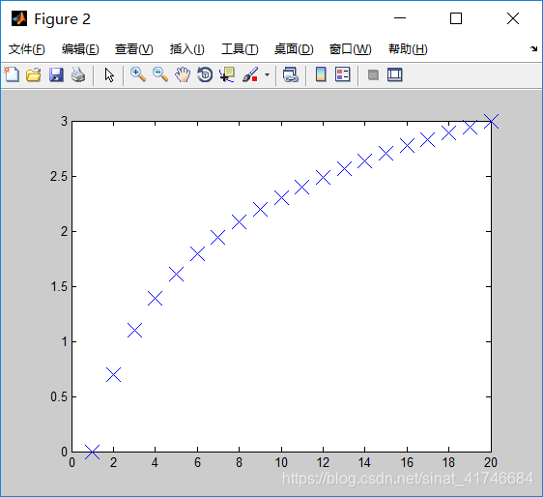Open the 窗口(W) menu
Image resolution: width=543 pixels, height=497 pixels.
pyautogui.click(x=350, y=49)
